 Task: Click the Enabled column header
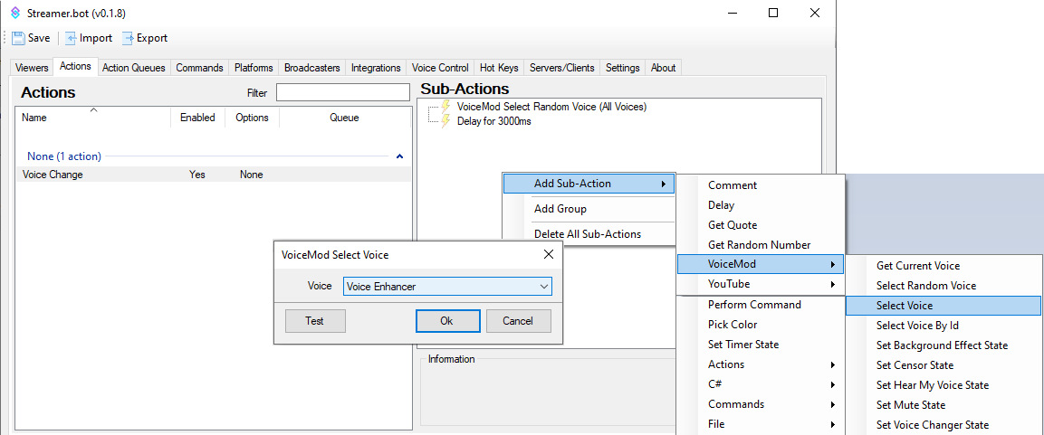coord(197,118)
